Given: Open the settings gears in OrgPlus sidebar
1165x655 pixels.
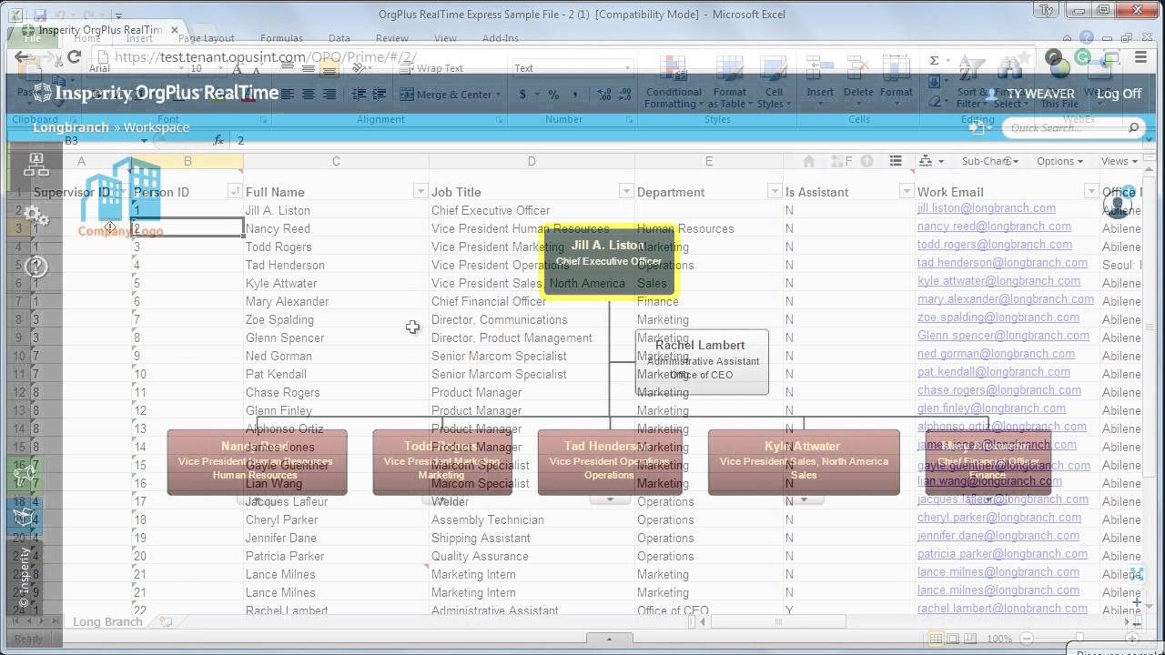Looking at the screenshot, I should pos(36,216).
